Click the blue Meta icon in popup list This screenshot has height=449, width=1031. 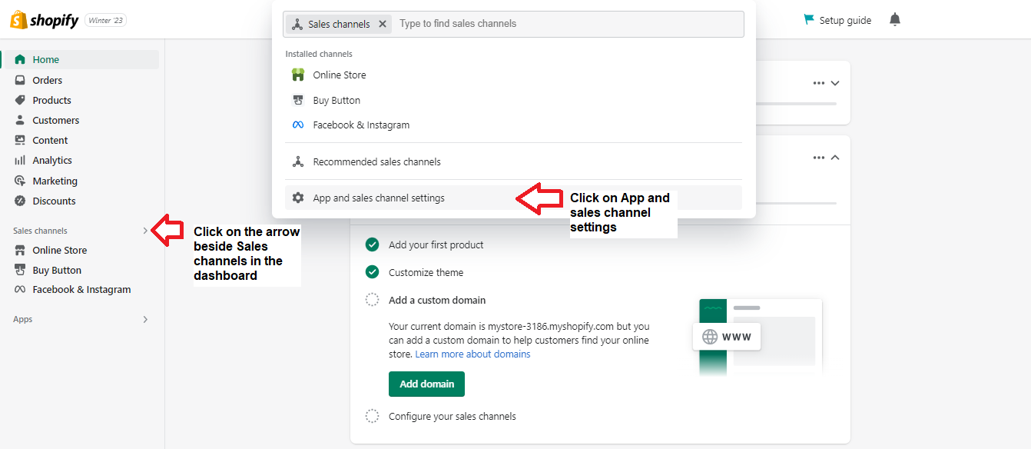coord(298,125)
